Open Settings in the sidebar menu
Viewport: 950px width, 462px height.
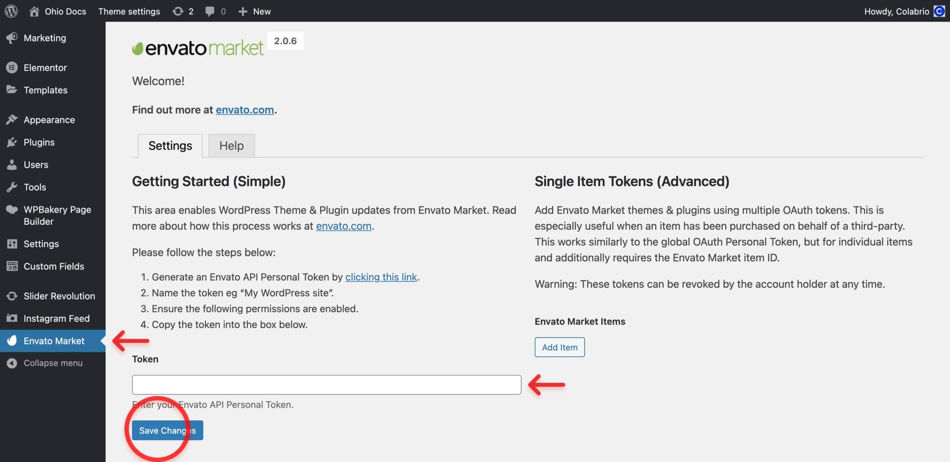[41, 244]
